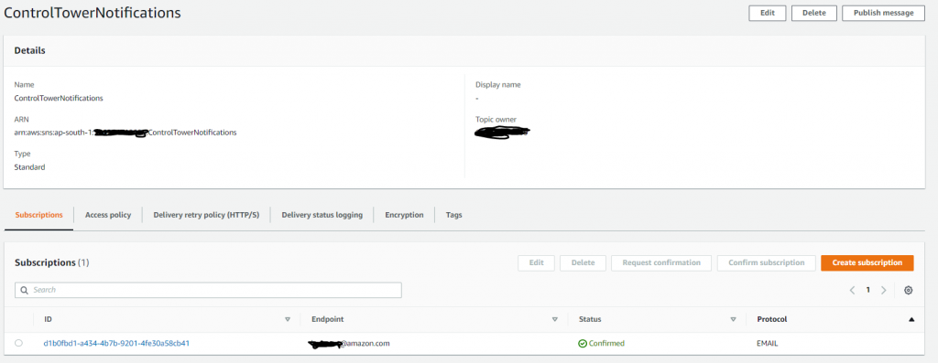The height and width of the screenshot is (363, 938).
Task: Click the search magnifier icon
Action: coord(25,290)
